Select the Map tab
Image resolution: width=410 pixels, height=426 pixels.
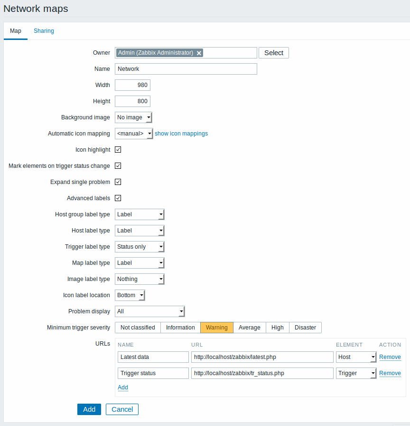point(16,31)
